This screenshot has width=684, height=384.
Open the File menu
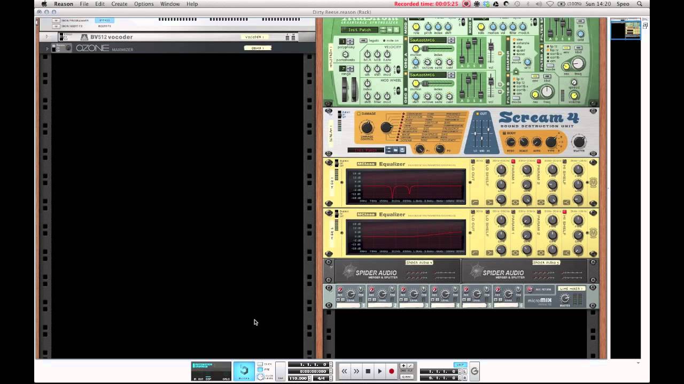84,4
